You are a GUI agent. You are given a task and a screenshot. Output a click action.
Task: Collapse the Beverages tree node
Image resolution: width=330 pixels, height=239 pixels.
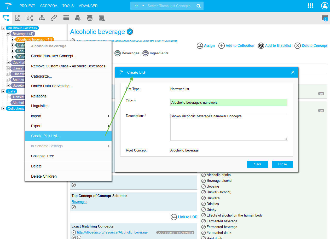(8, 34)
